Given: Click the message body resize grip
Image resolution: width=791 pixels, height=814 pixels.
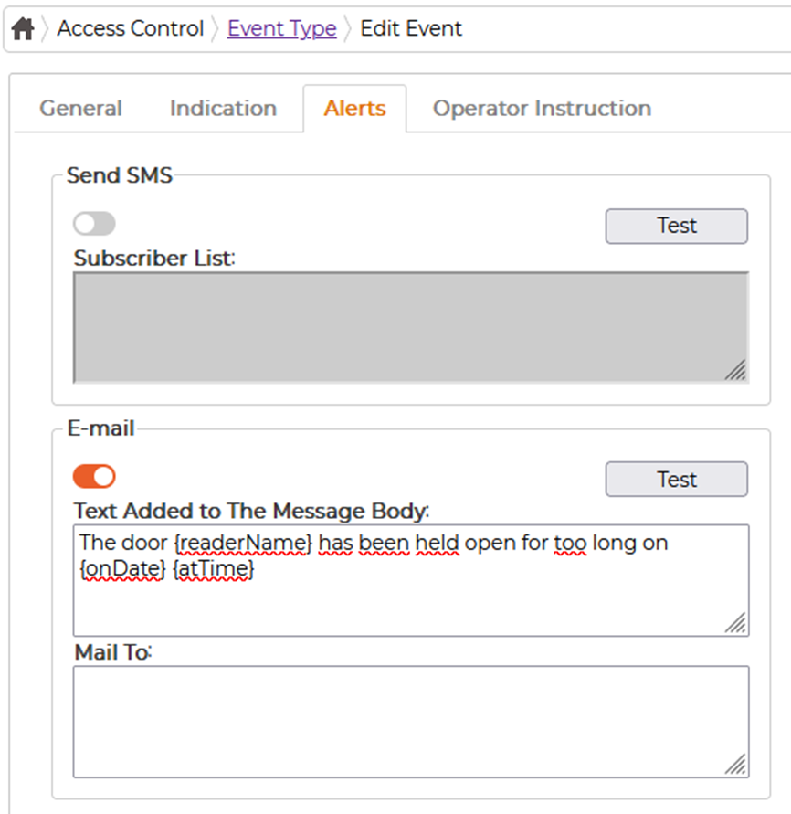Looking at the screenshot, I should pos(736,623).
